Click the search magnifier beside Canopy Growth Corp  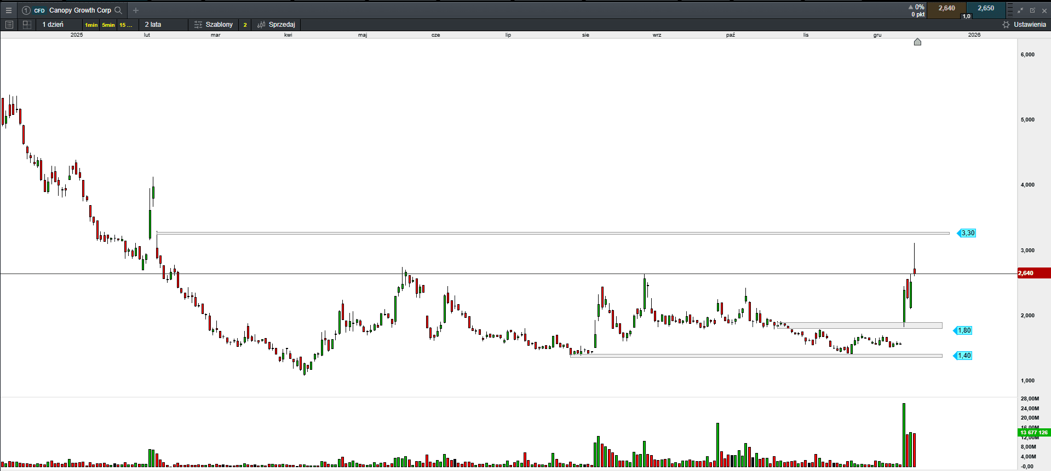118,10
